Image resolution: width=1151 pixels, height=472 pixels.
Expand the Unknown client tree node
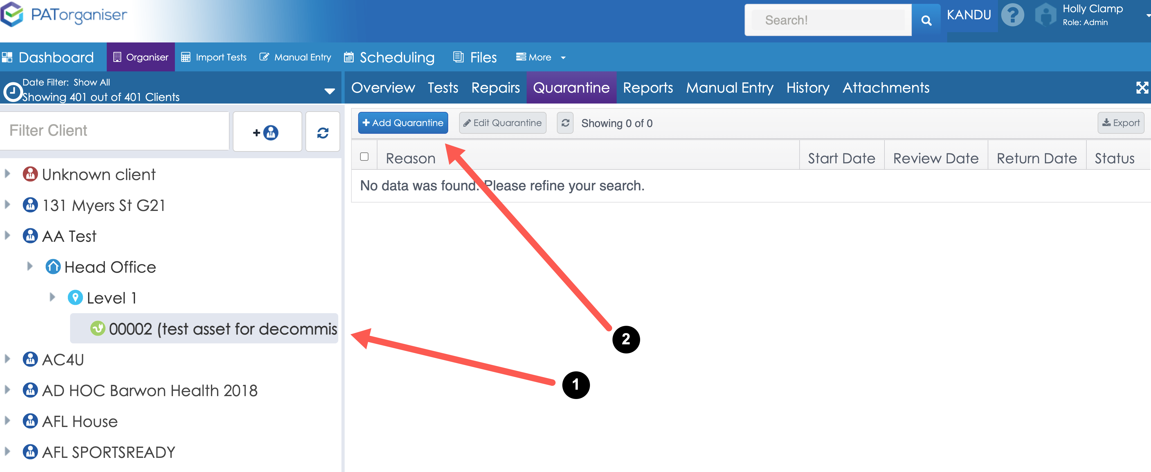(x=8, y=174)
